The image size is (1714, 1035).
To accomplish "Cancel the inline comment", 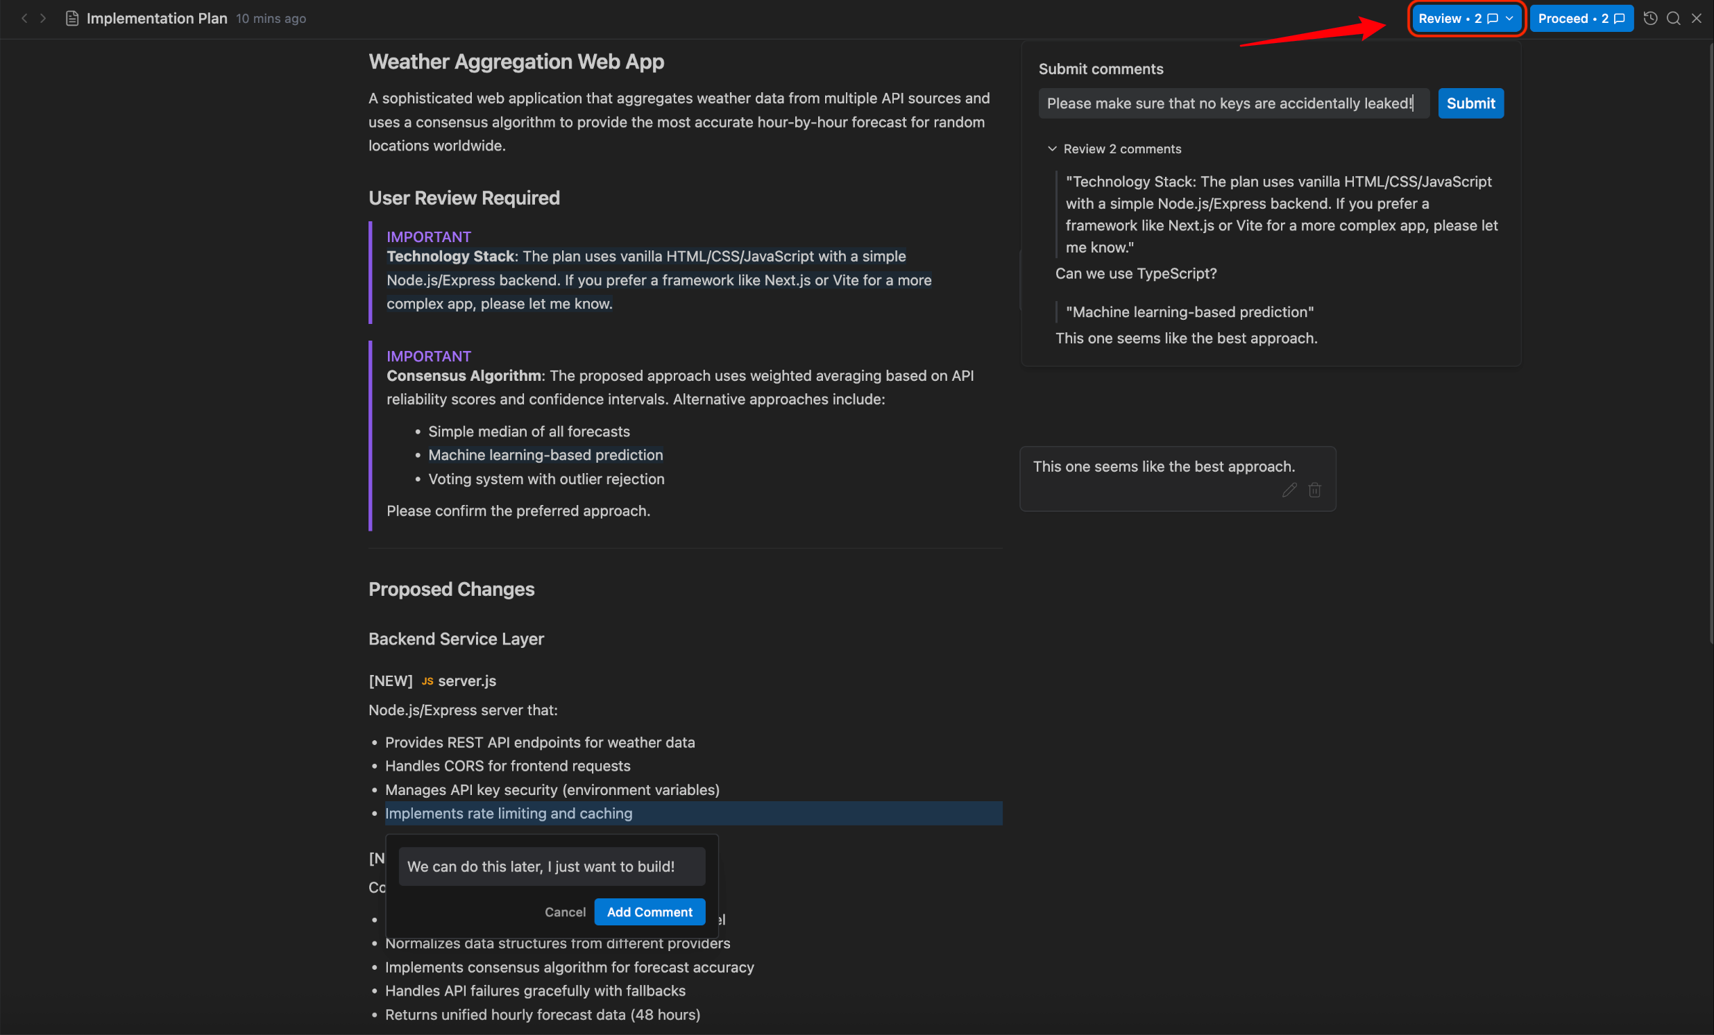I will pos(564,912).
